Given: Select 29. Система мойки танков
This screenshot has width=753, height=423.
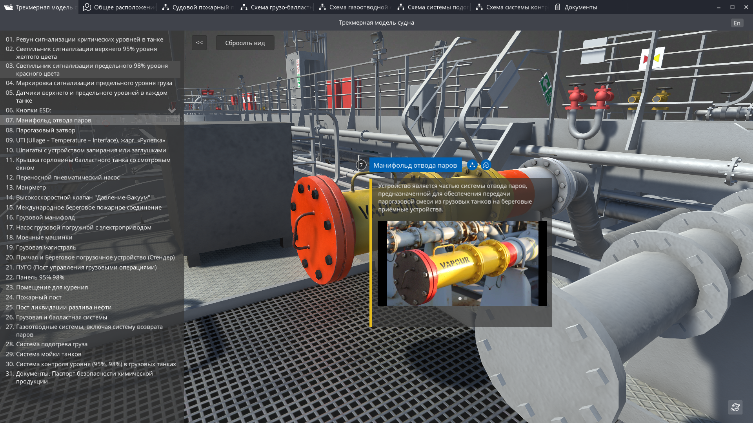Looking at the screenshot, I should click(x=90, y=354).
